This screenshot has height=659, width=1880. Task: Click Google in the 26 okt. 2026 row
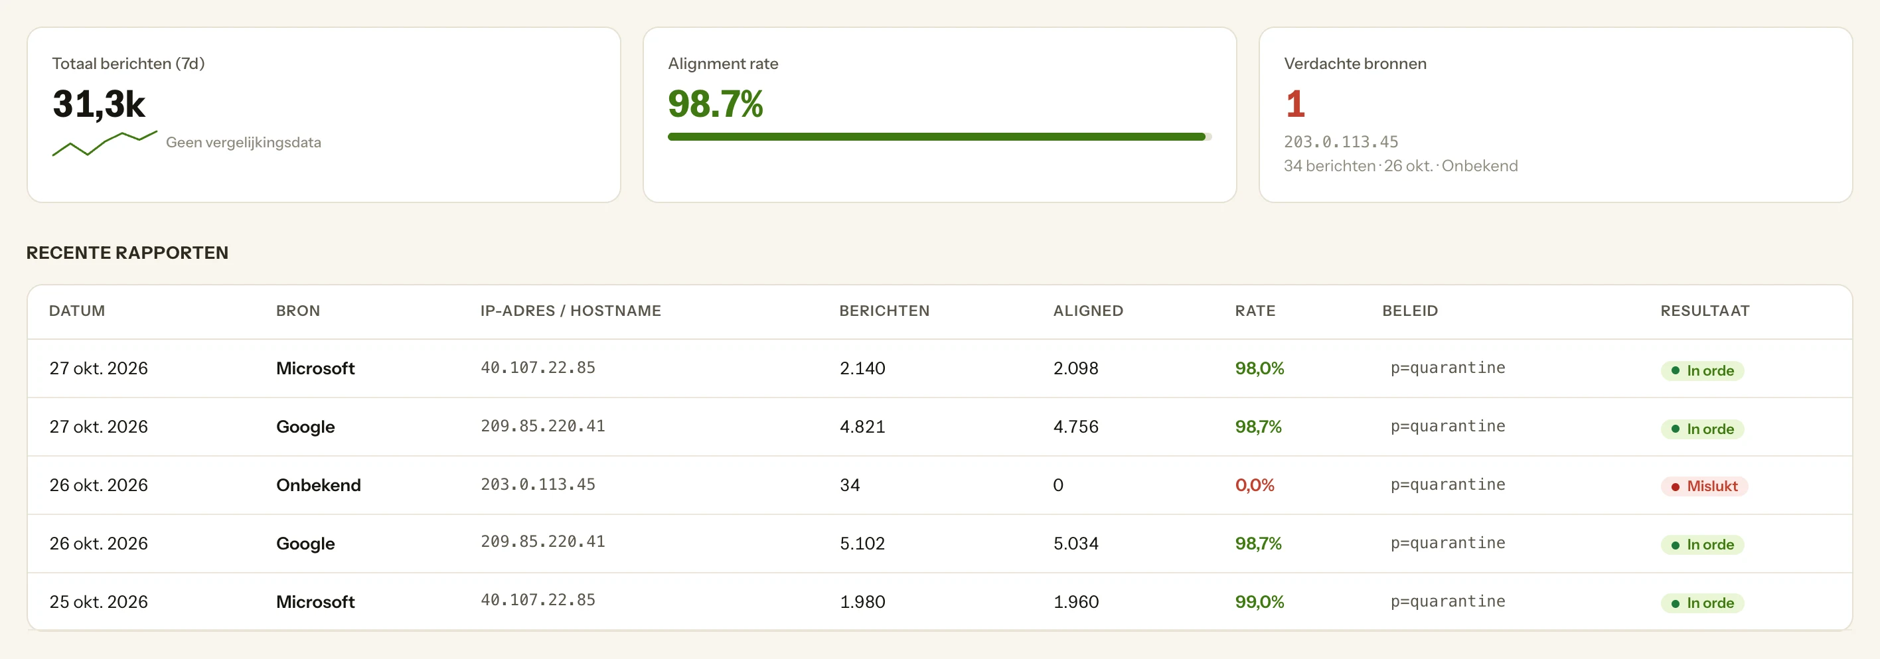tap(305, 544)
